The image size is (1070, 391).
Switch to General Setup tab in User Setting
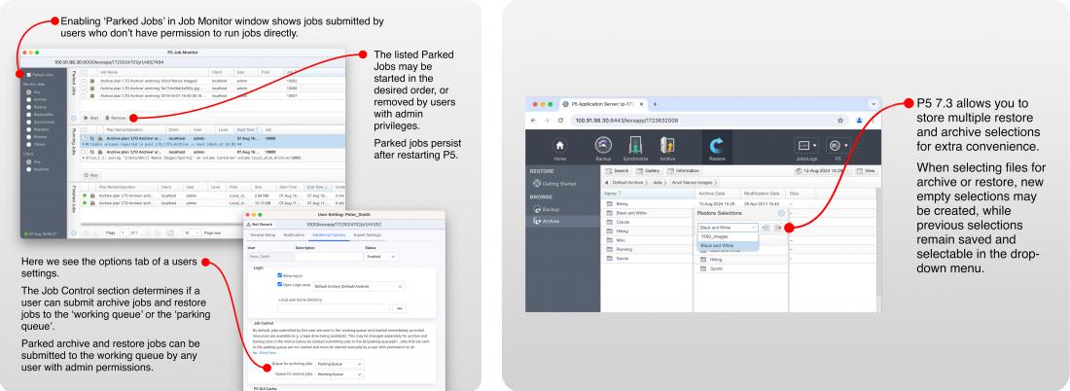coord(265,234)
